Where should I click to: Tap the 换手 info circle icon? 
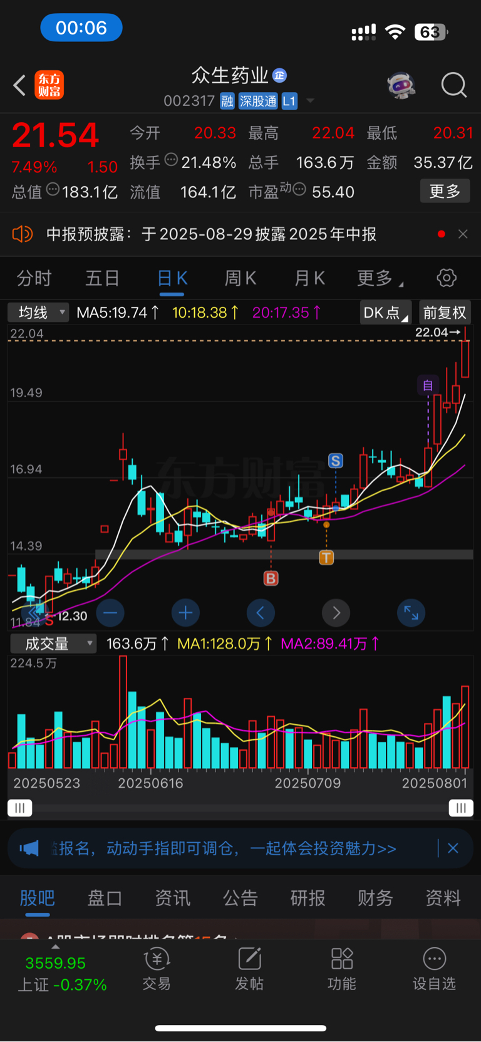(171, 160)
